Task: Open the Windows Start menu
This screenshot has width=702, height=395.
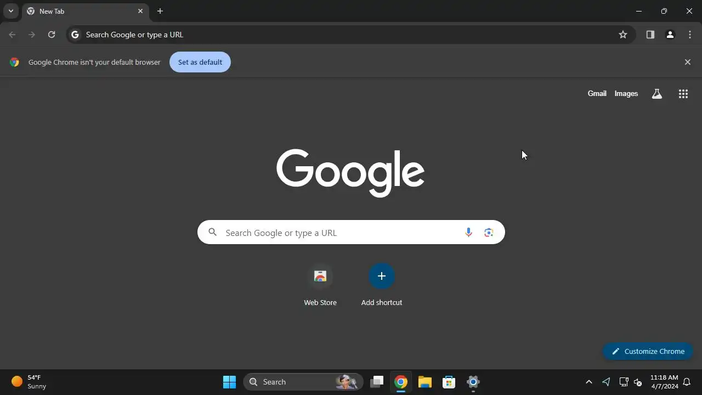Action: tap(229, 382)
